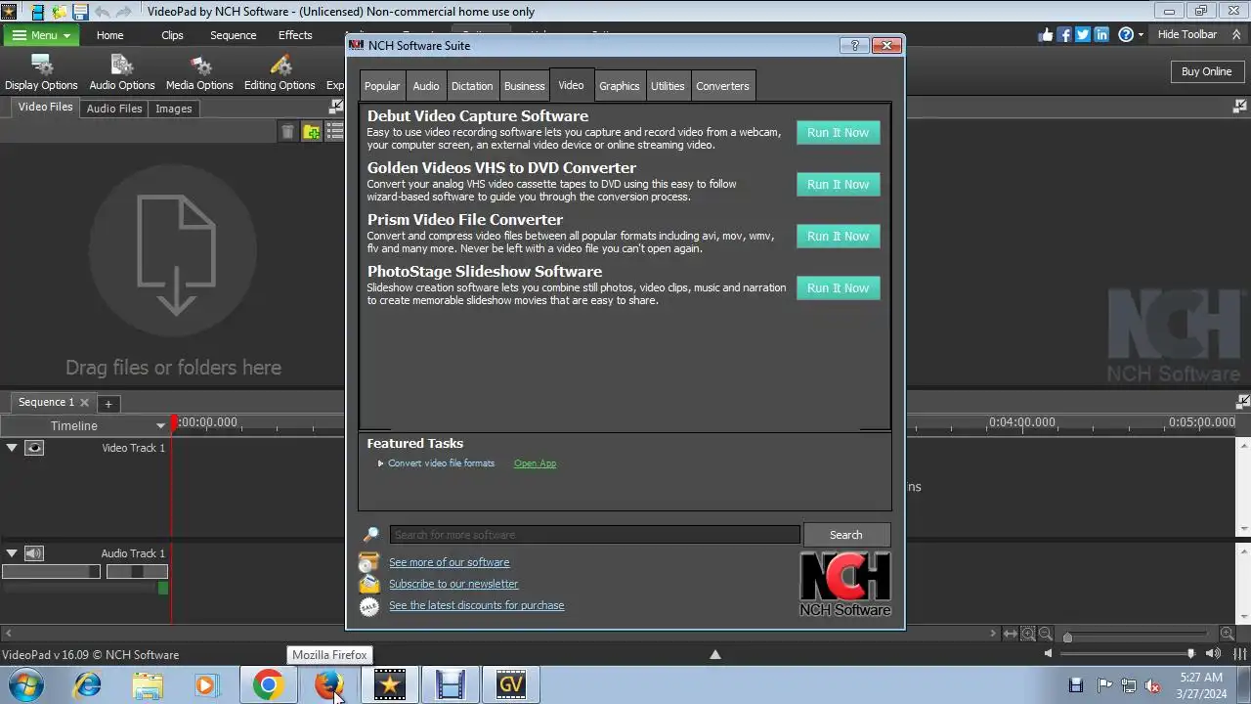Click the timeline zoom slider handle

1067,638
